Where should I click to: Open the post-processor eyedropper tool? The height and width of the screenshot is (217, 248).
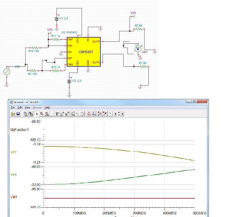[105, 114]
